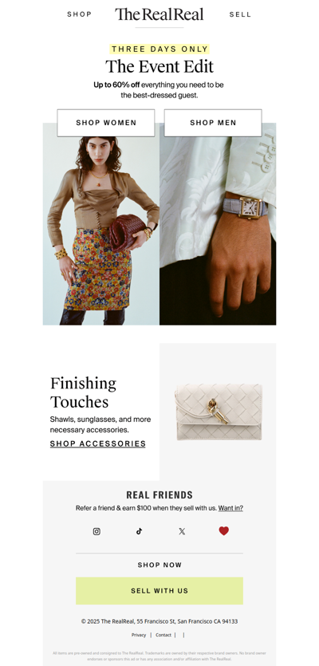The height and width of the screenshot is (666, 319).
Task: Click the Finishing Touches heading
Action: (83, 392)
